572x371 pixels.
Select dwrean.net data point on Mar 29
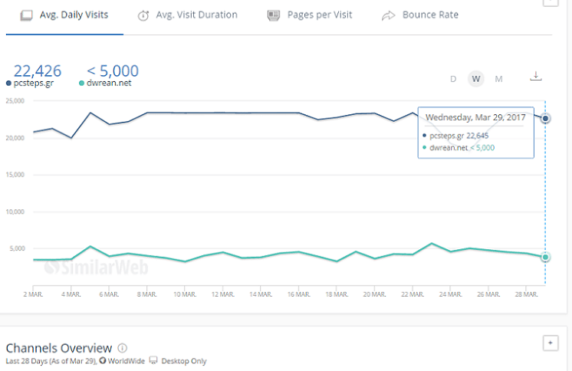545,258
